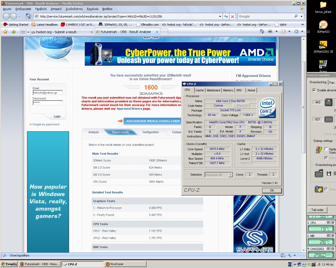336x268 pixels.
Task: Open the Latest Headlines feed bookmark
Action: point(44,24)
